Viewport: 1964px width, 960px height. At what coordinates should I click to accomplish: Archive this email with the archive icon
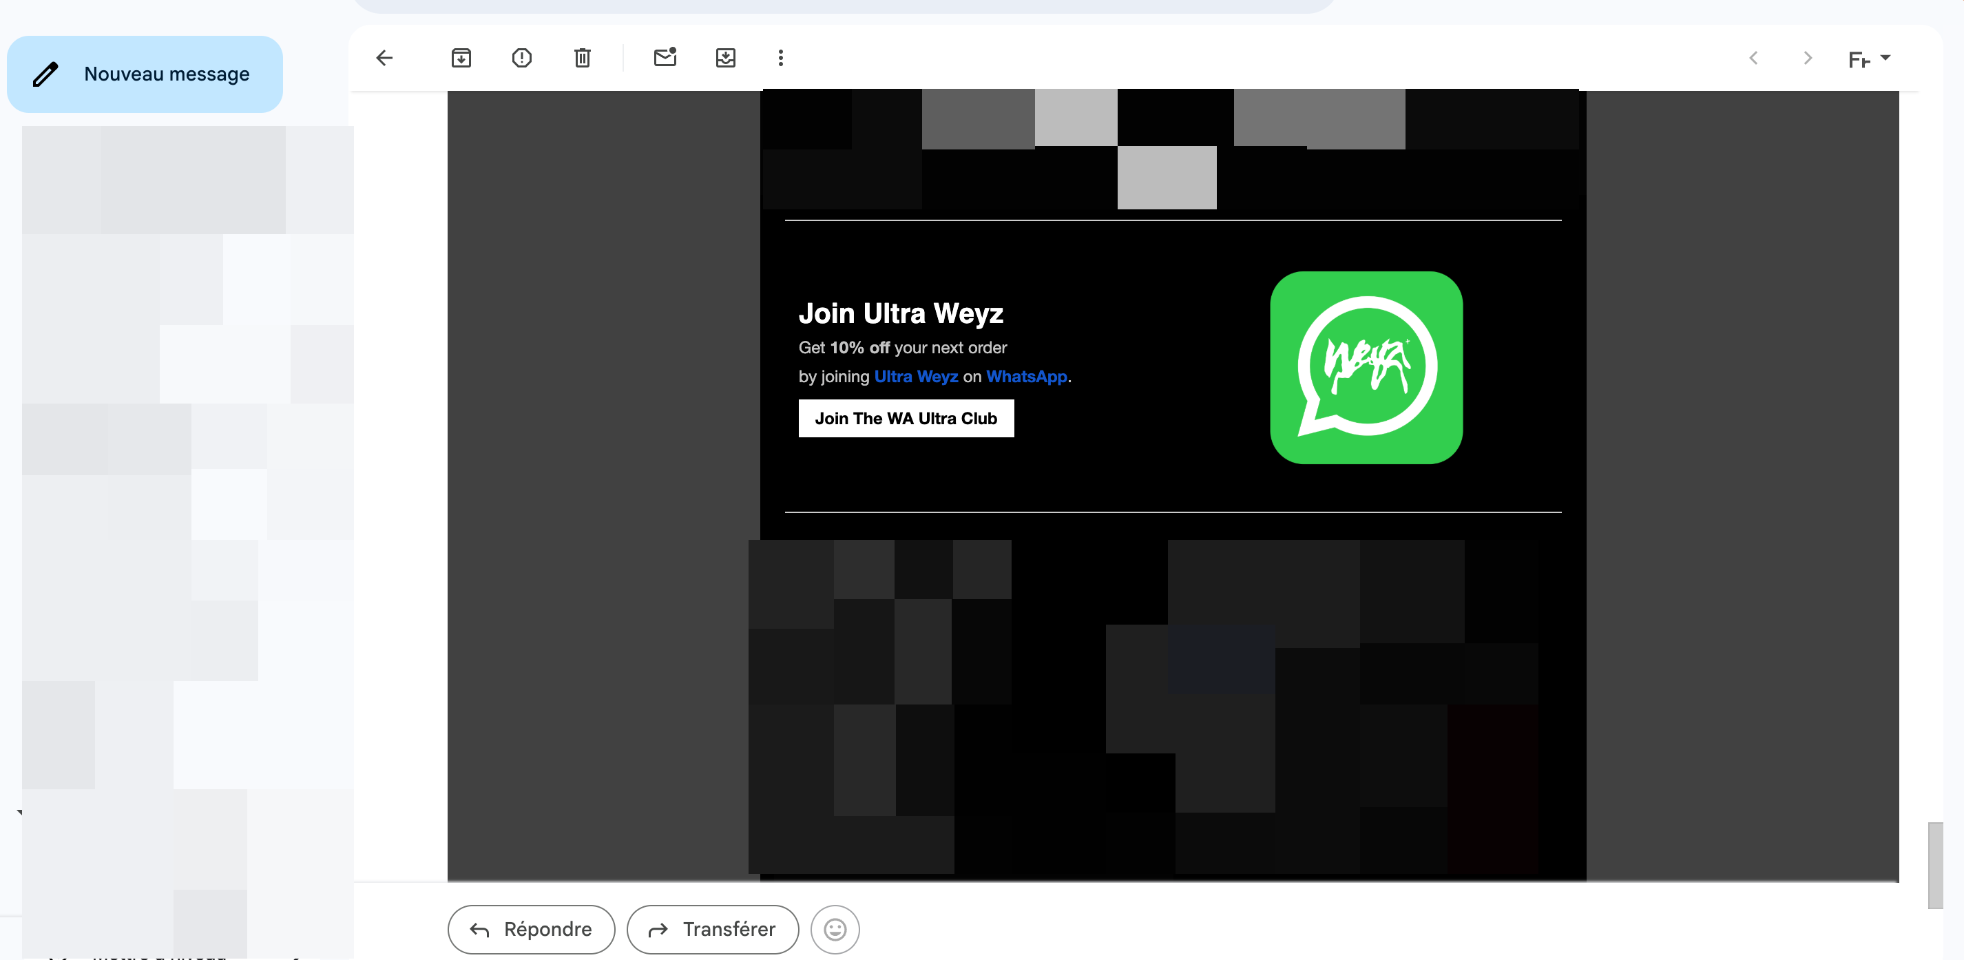click(x=461, y=58)
